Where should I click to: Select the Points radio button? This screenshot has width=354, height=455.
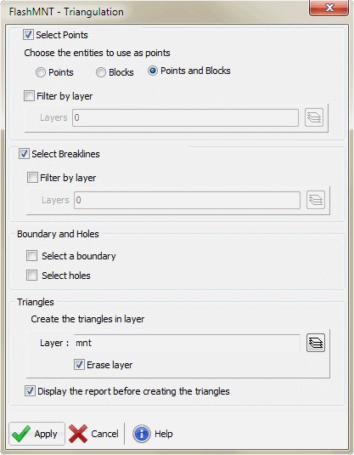pos(41,72)
